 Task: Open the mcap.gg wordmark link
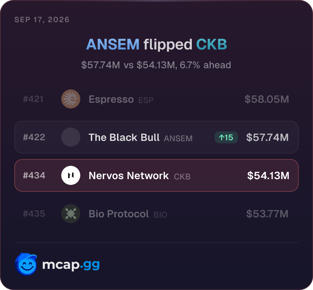click(x=71, y=265)
